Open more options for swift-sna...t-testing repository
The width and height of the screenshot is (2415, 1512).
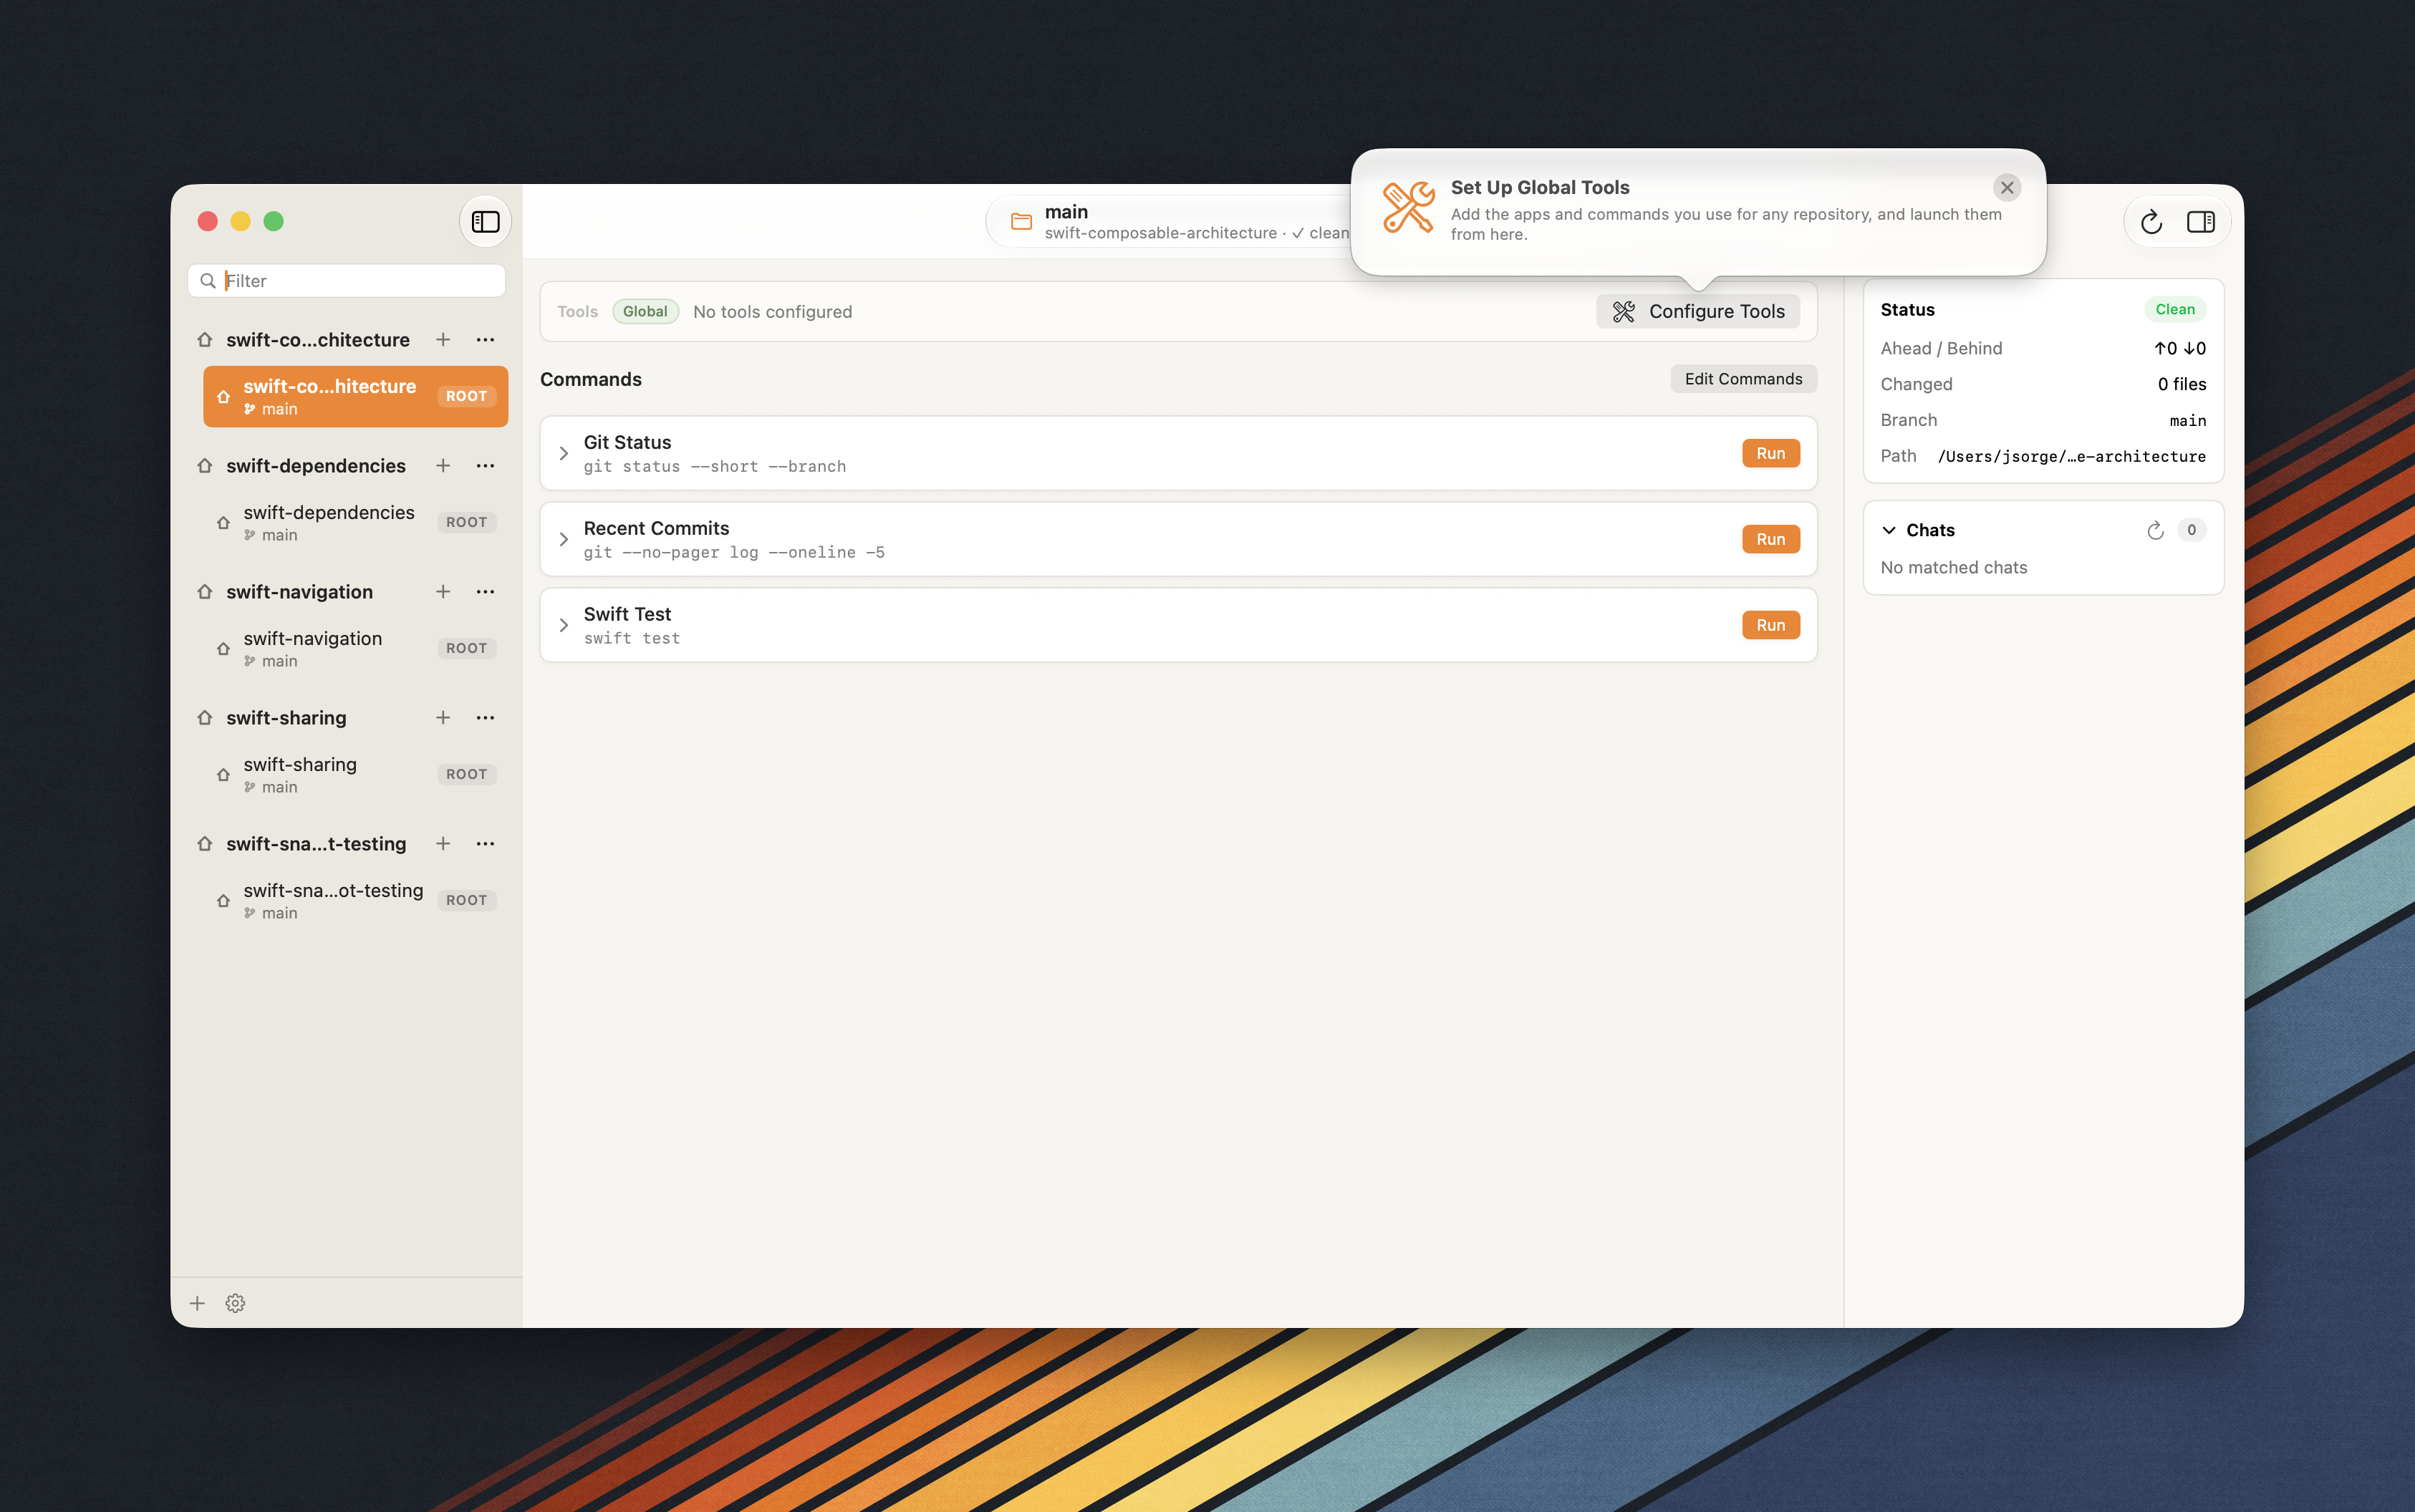(485, 844)
